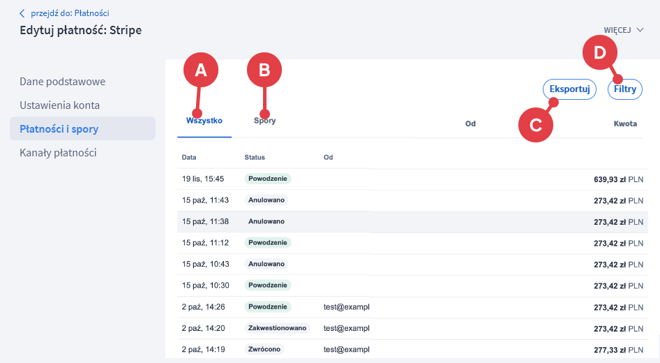The width and height of the screenshot is (660, 363).
Task: Click the Status column header
Action: tap(255, 158)
